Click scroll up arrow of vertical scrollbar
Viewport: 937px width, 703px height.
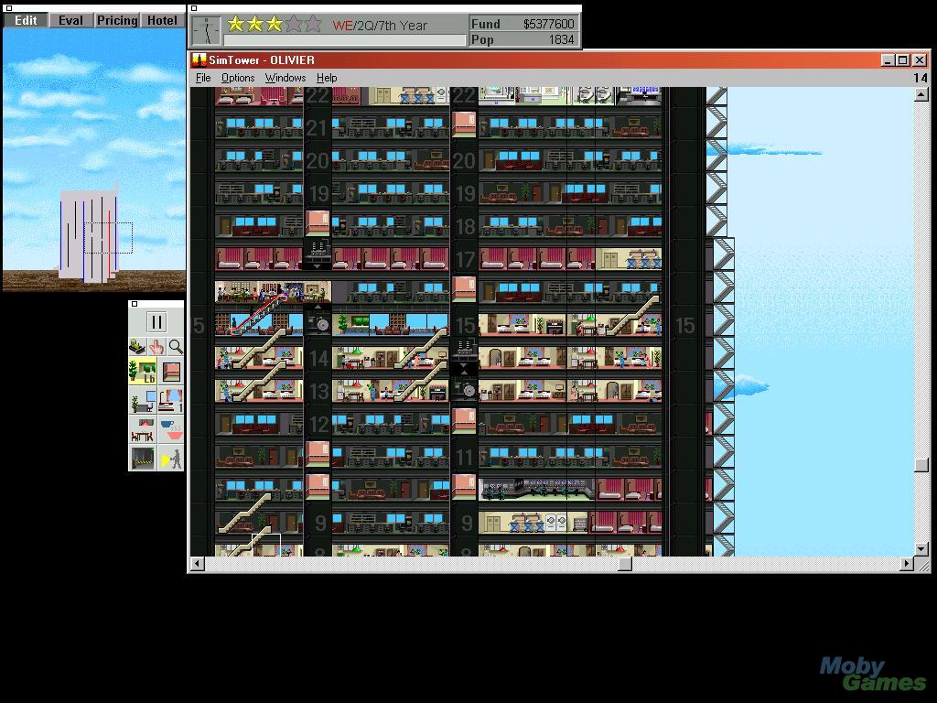921,94
